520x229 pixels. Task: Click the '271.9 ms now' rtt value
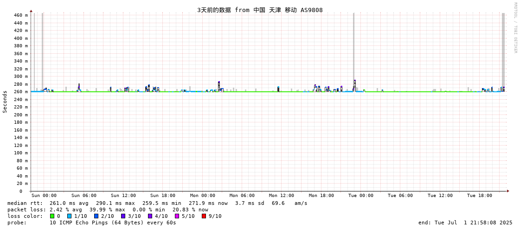pos(209,203)
